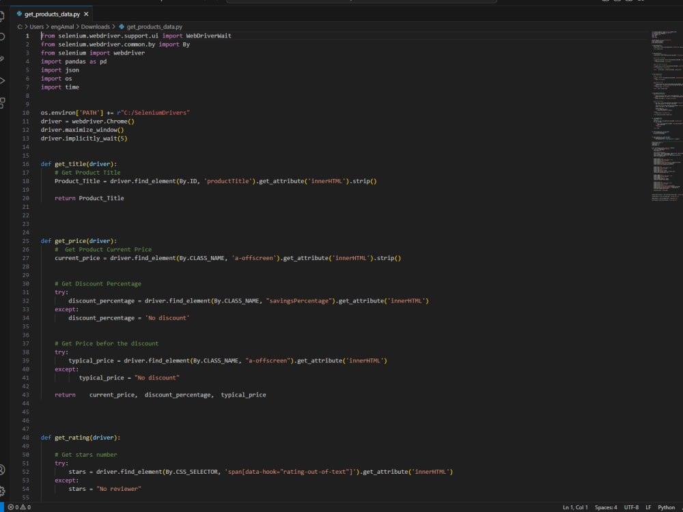This screenshot has width=683, height=512.
Task: Click the minimap code overview
Action: [x=667, y=115]
